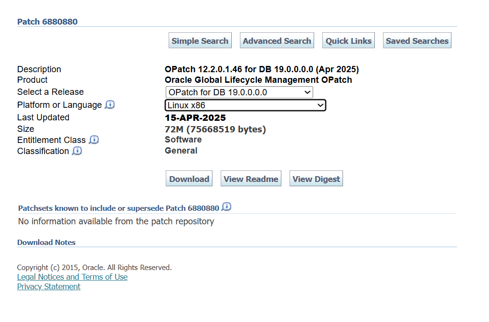Click the Advanced Search button

(x=277, y=40)
